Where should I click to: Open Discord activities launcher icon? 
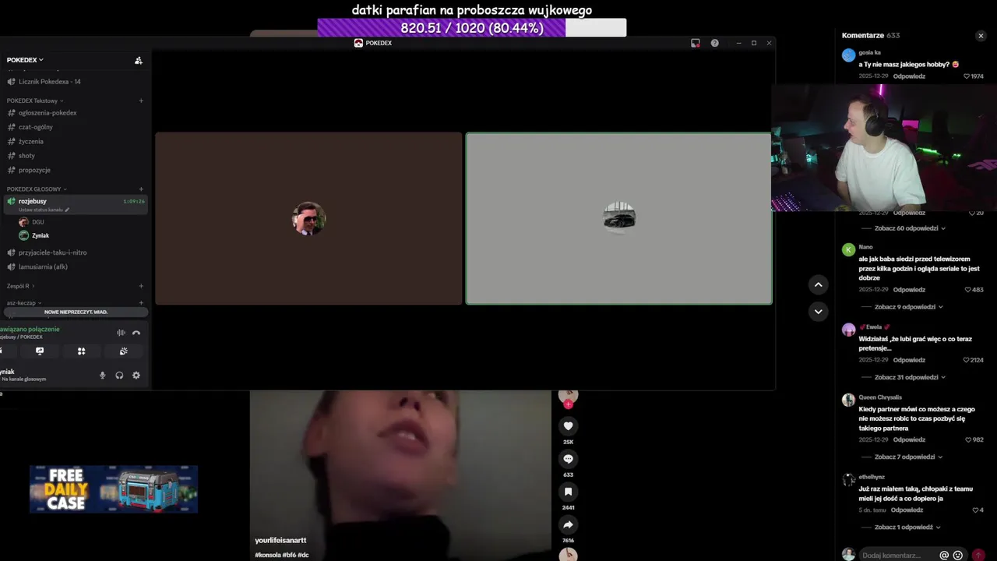click(81, 351)
